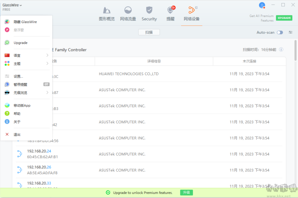Viewport: 298px width, 198px height.
Task: Click device icon for 192.168.20.33
Action: (19, 185)
